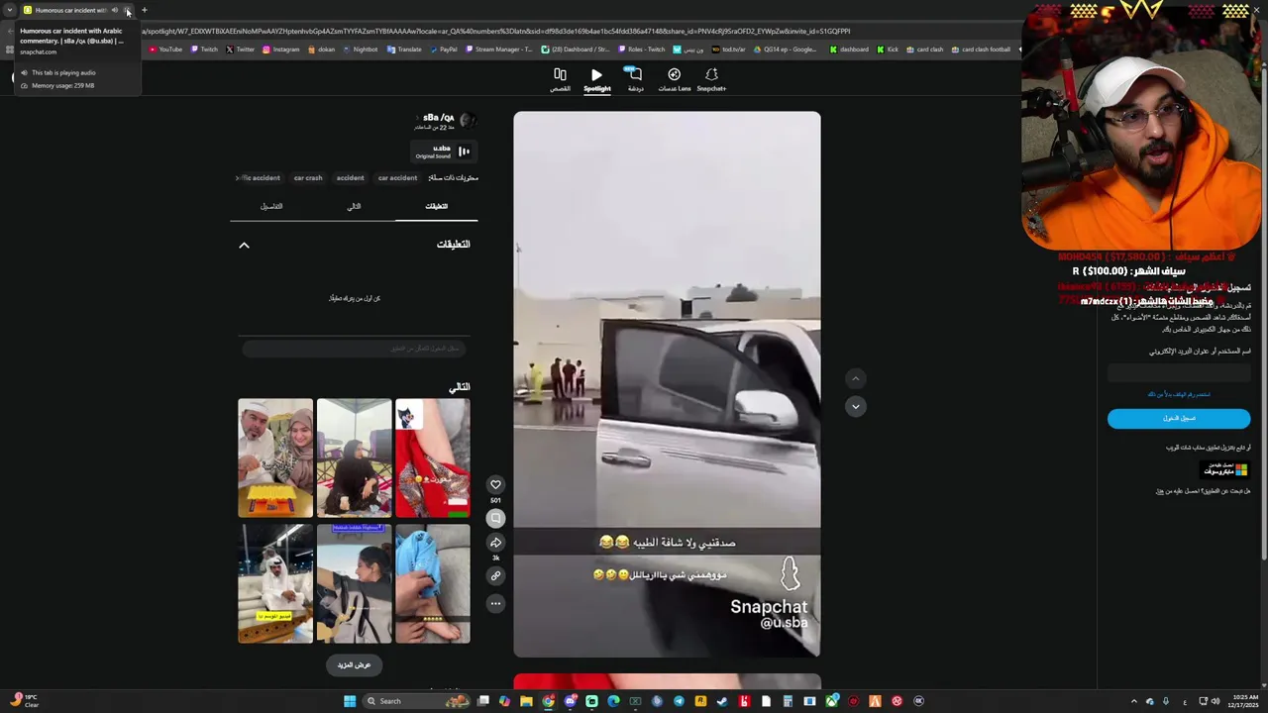Viewport: 1268px width, 713px height.
Task: Open the Nightbot bookmark
Action: (x=361, y=50)
